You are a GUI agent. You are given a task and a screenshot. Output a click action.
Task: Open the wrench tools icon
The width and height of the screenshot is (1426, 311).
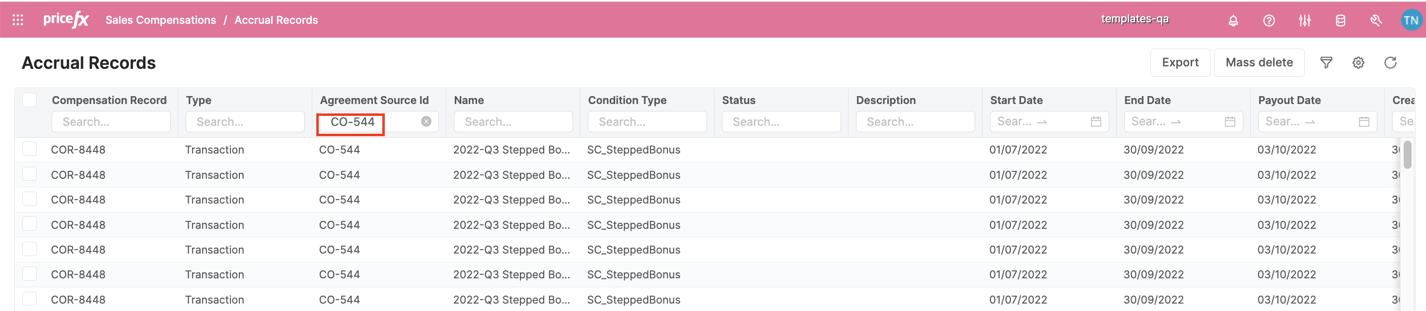[x=1376, y=20]
